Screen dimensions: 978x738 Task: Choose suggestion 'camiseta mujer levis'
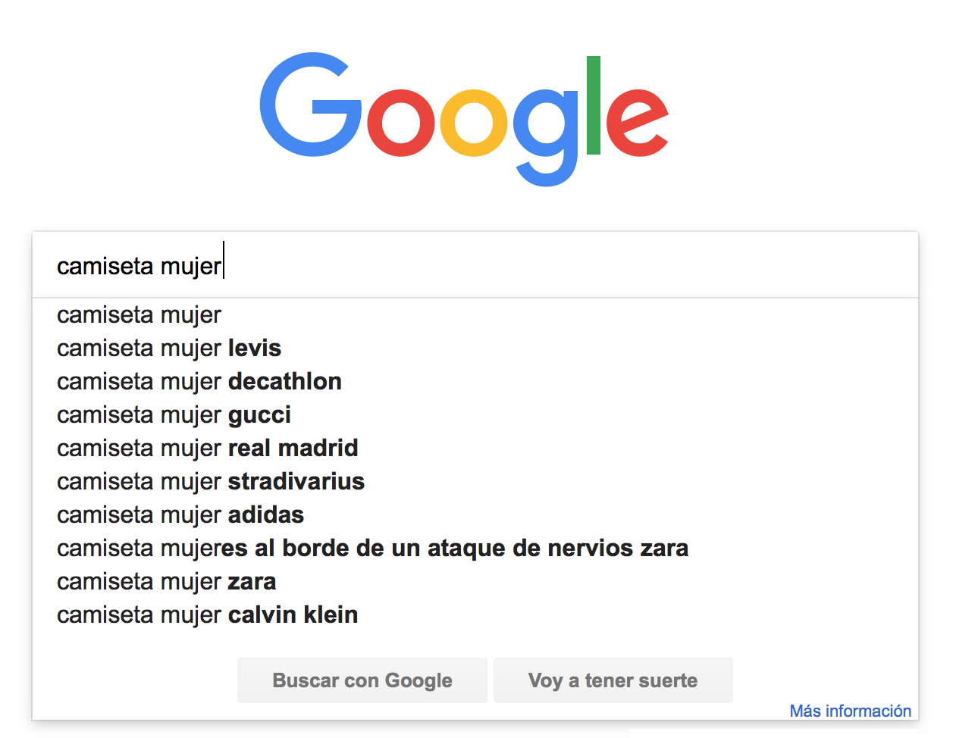tap(475, 348)
